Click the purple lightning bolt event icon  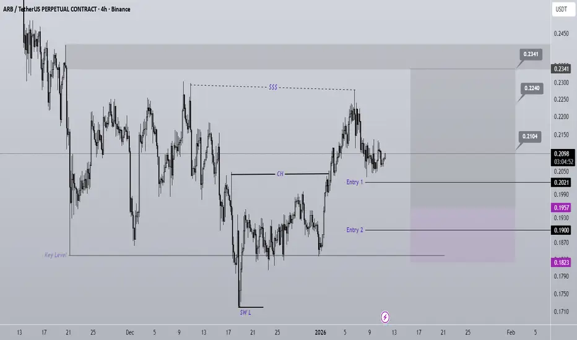click(x=385, y=317)
